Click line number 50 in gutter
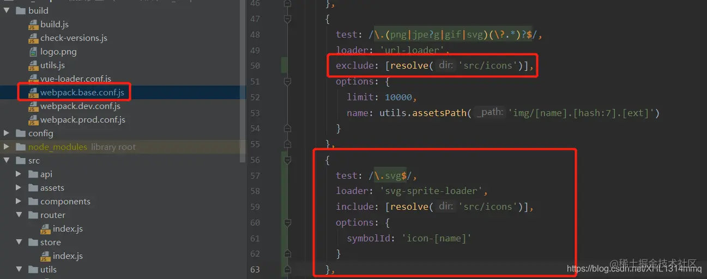Image resolution: width=707 pixels, height=279 pixels. 255,66
